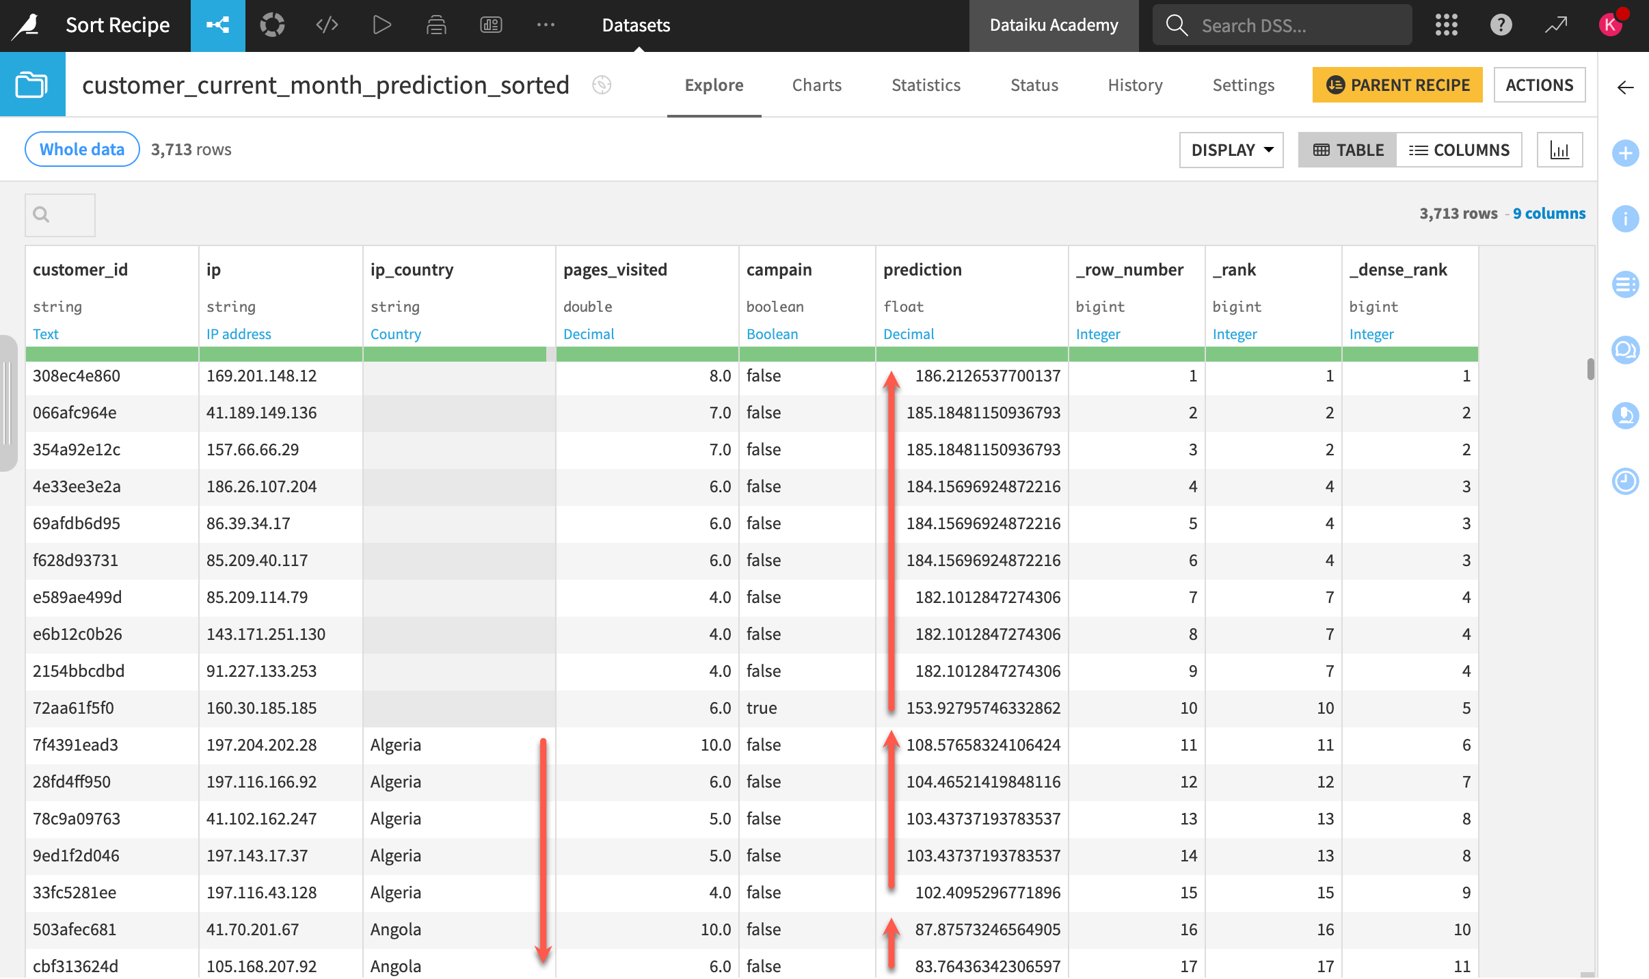Select TABLE view toggle
This screenshot has height=979, width=1649.
pos(1348,149)
